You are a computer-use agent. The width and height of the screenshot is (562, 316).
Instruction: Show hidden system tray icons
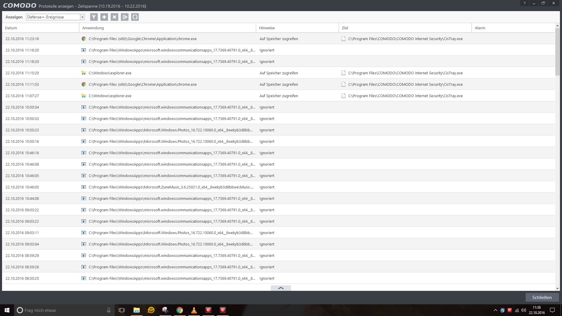tap(495, 310)
